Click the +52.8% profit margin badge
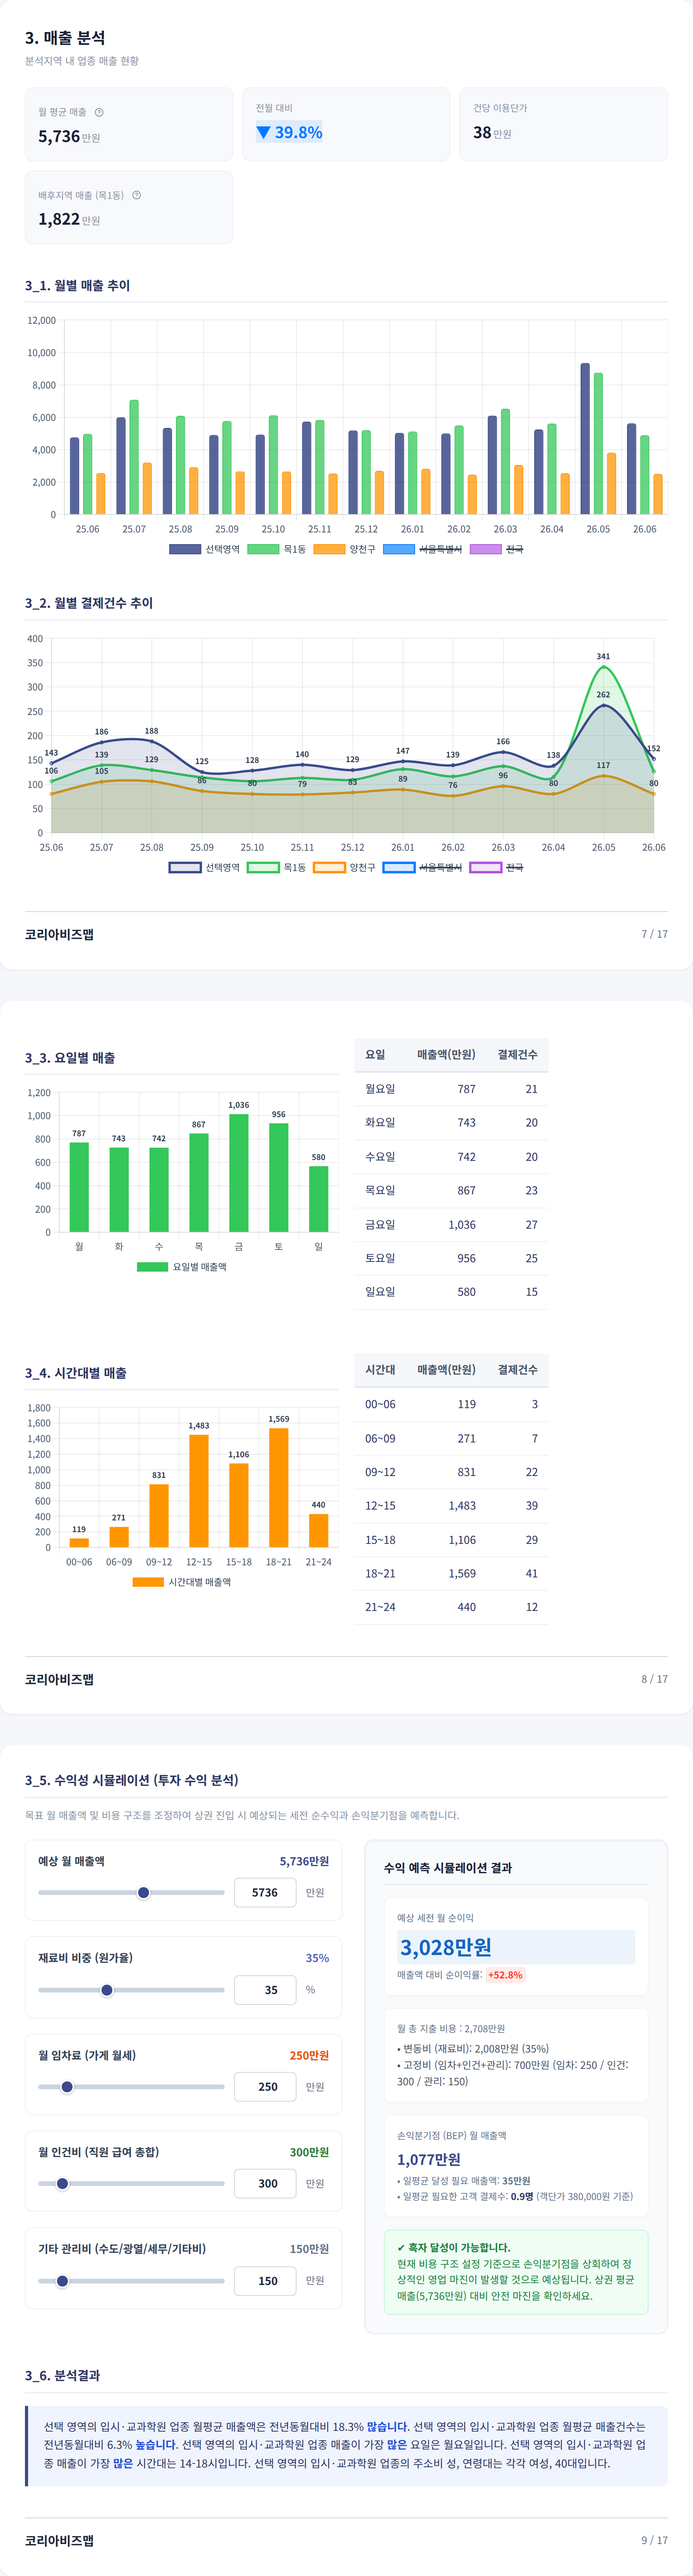 pos(505,1975)
